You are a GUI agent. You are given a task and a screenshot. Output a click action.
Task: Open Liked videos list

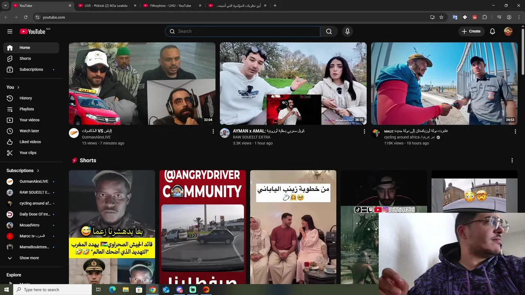point(31,142)
